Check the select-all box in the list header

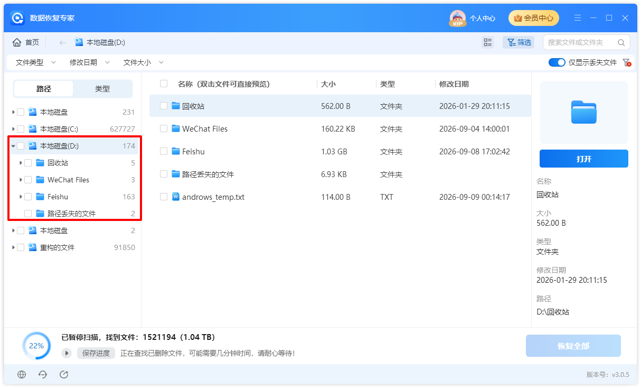pyautogui.click(x=164, y=84)
